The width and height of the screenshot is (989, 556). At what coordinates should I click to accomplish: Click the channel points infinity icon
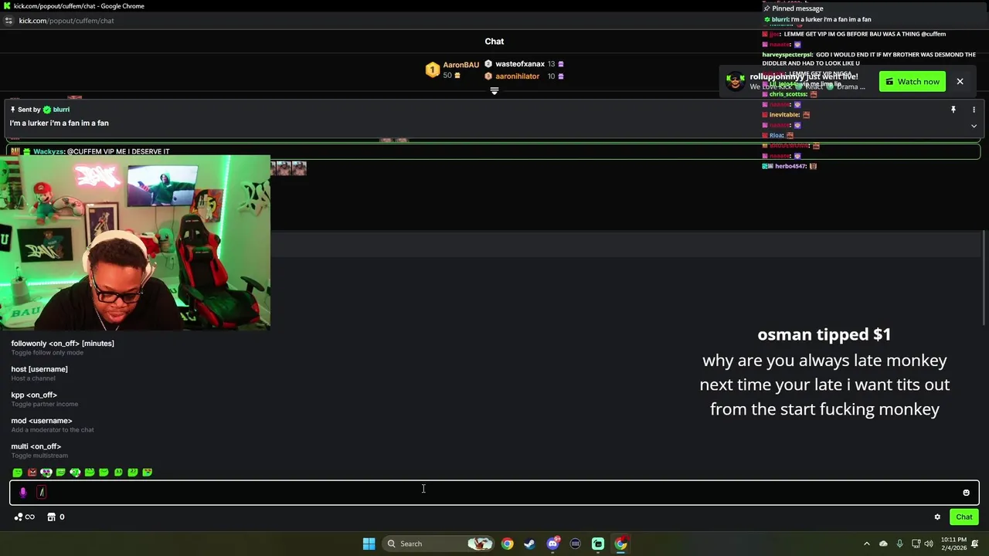point(25,517)
